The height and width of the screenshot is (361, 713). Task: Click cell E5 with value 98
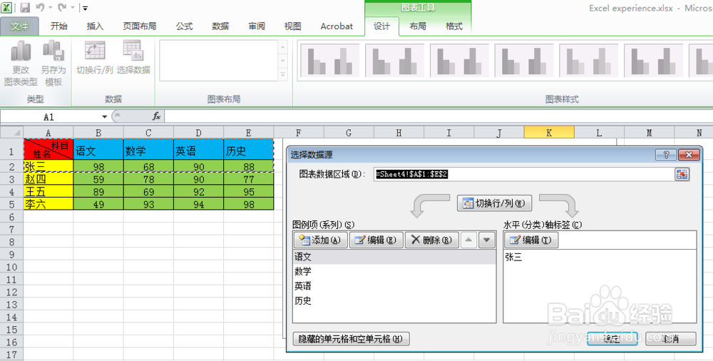click(x=249, y=204)
